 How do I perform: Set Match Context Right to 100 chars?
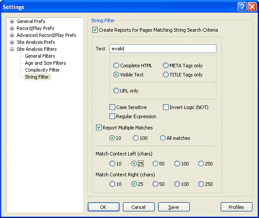177,184
